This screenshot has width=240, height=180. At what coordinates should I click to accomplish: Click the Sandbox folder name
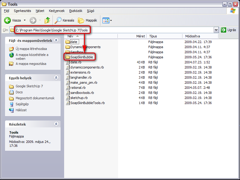(77, 52)
